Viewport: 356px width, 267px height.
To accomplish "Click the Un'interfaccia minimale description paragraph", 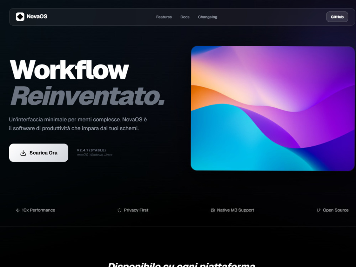I will pyautogui.click(x=78, y=124).
